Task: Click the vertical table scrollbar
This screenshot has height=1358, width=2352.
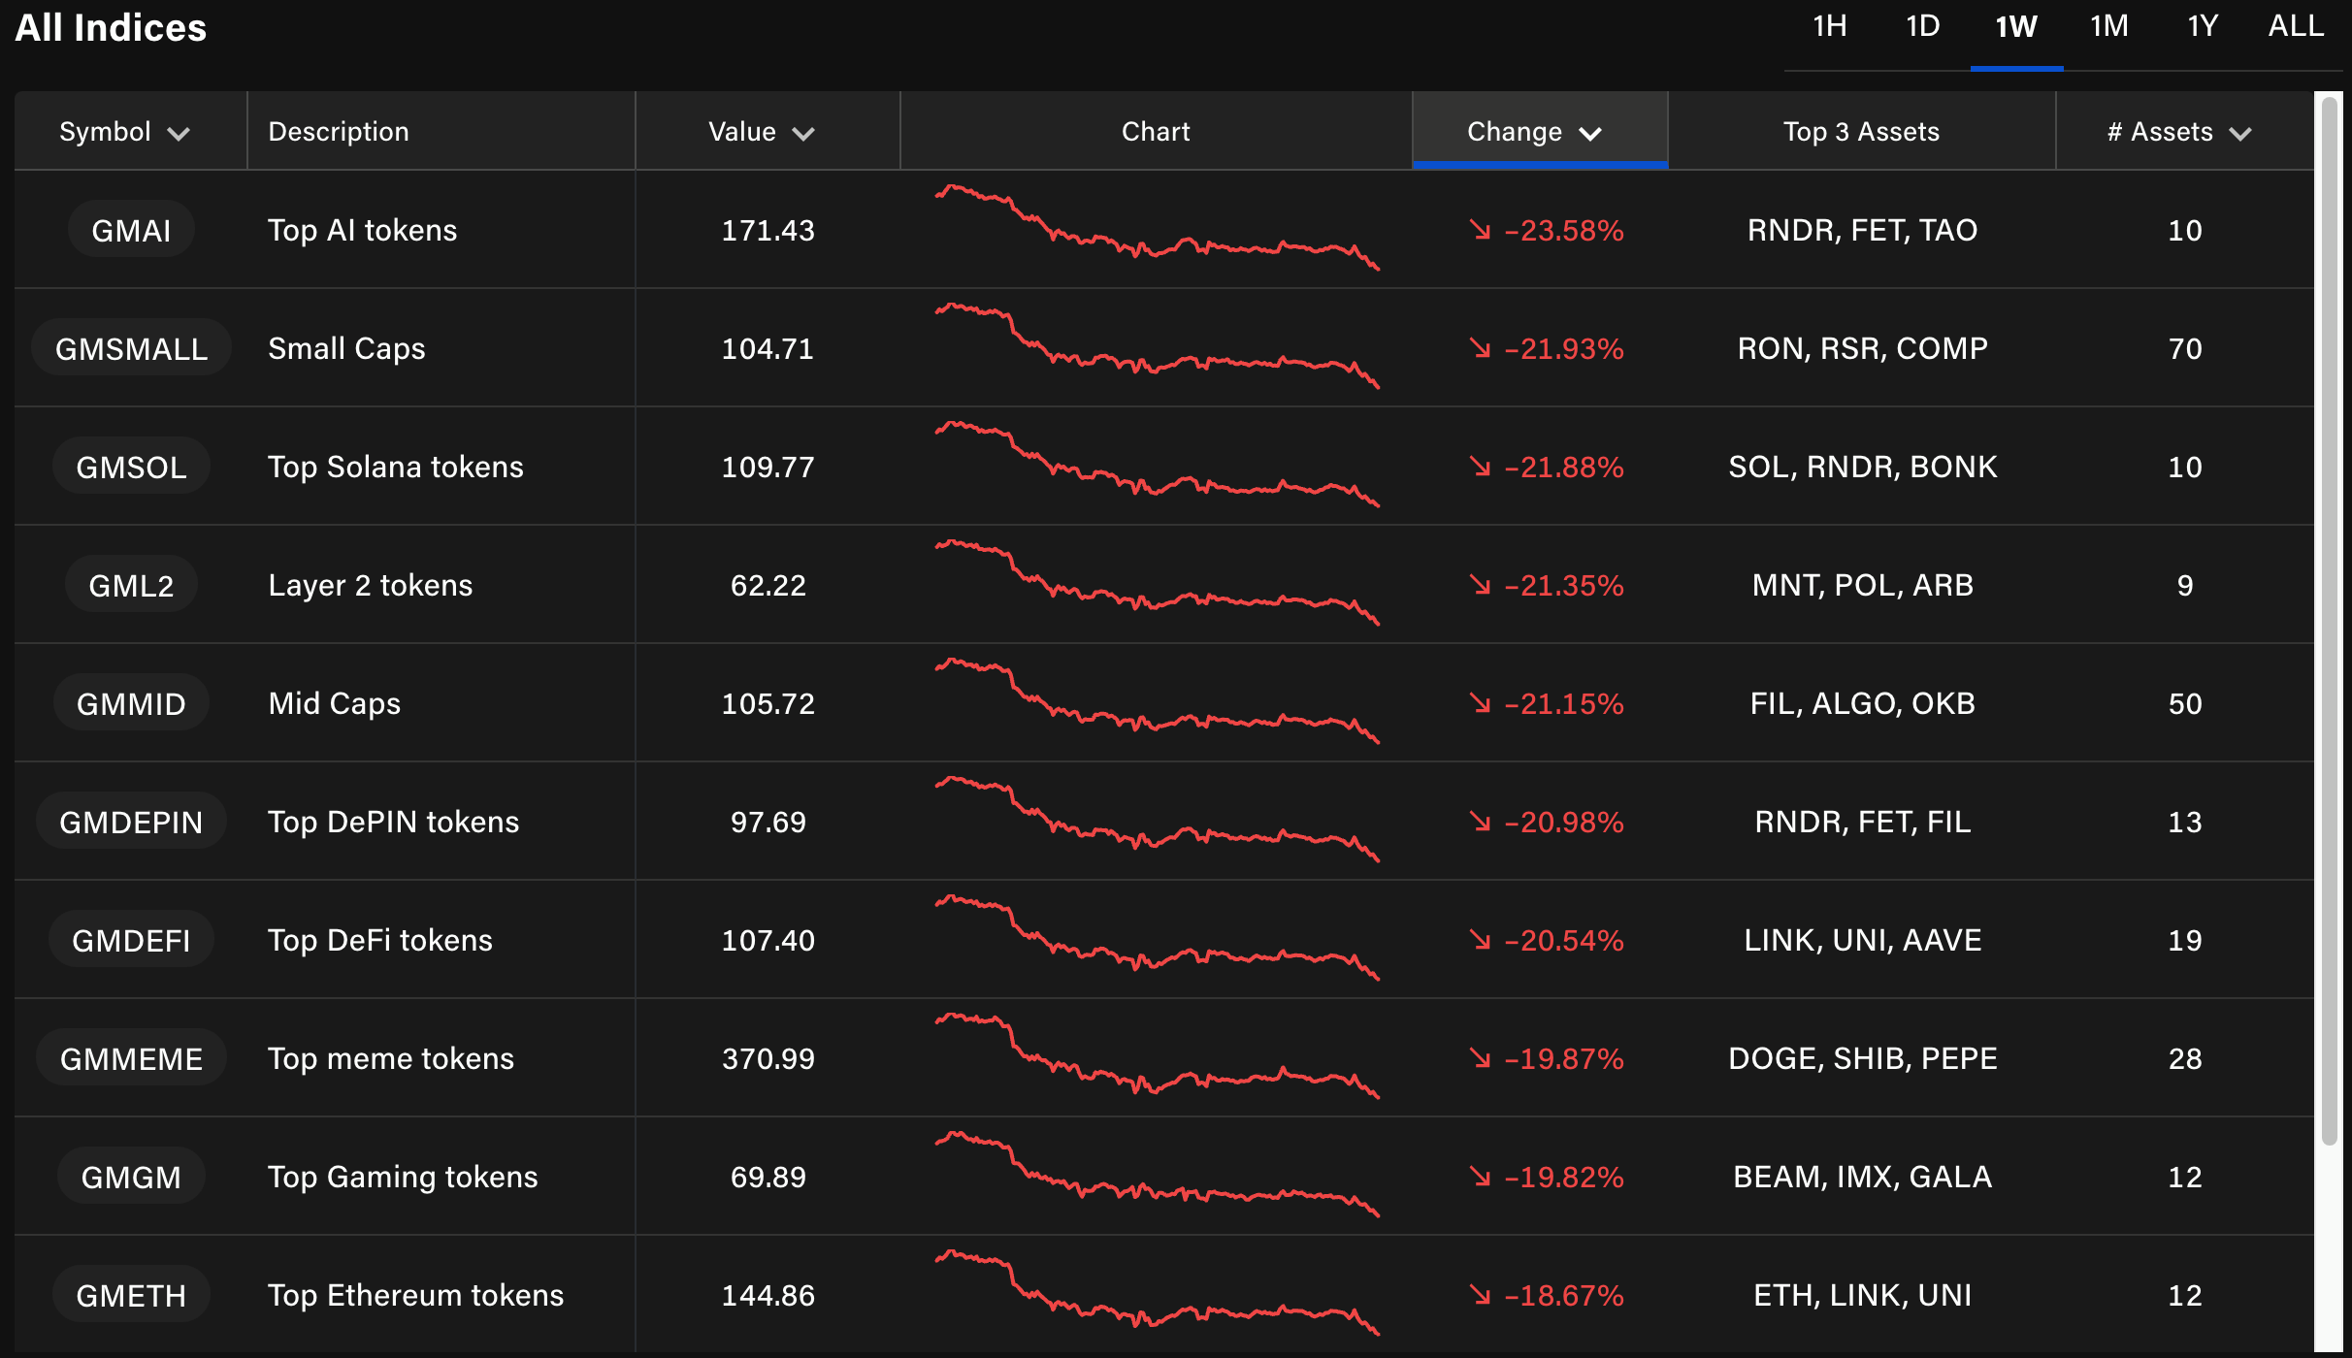Action: point(2329,621)
